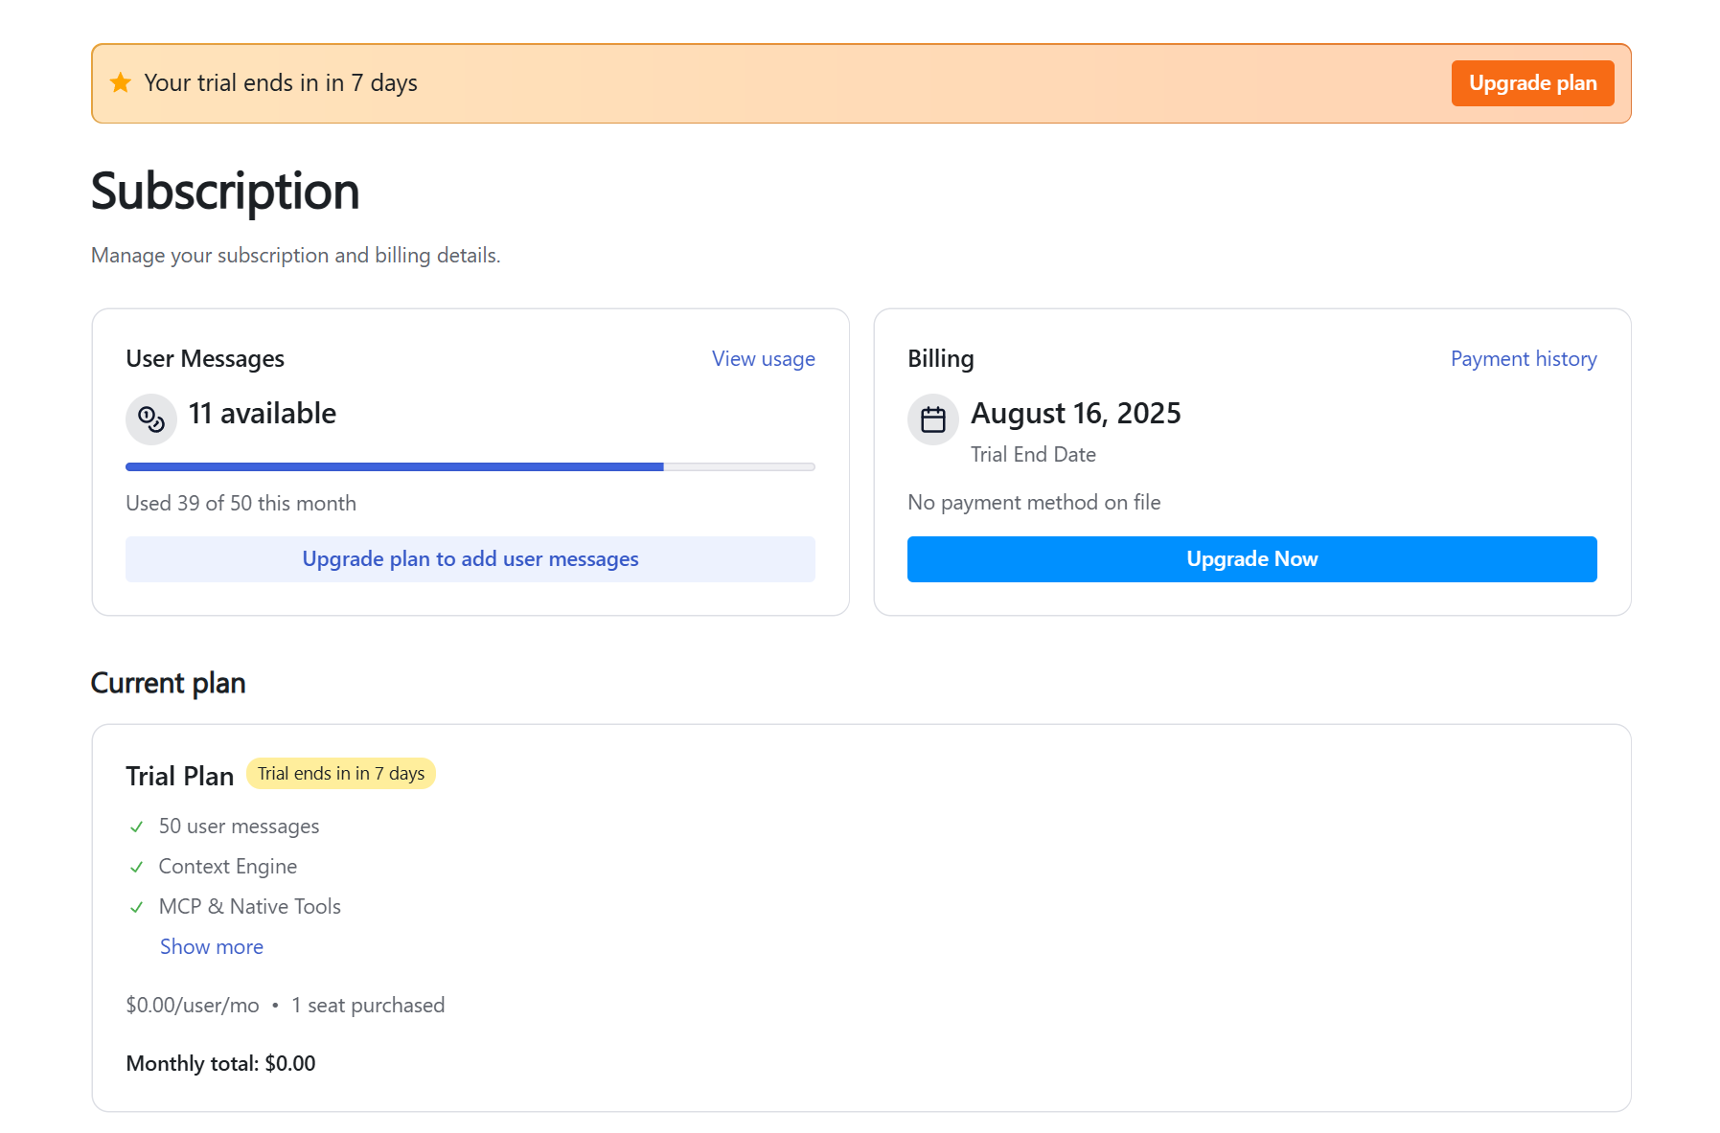This screenshot has width=1720, height=1133.
Task: Click the Trial ends in 7 days badge
Action: [x=341, y=774]
